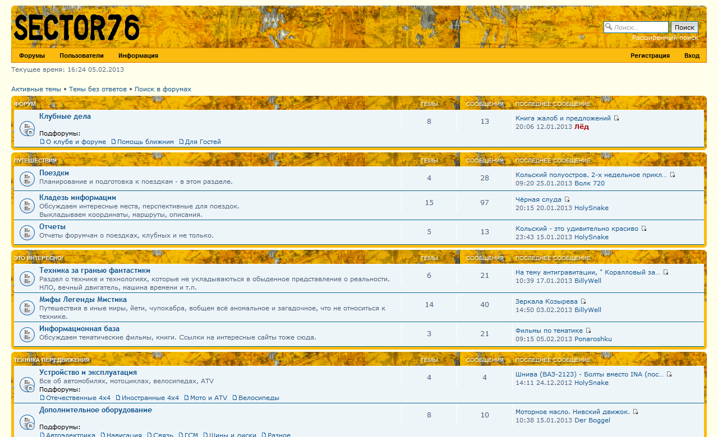Open latest post icon next to Чёрная слуда
This screenshot has height=437, width=718.
[567, 199]
